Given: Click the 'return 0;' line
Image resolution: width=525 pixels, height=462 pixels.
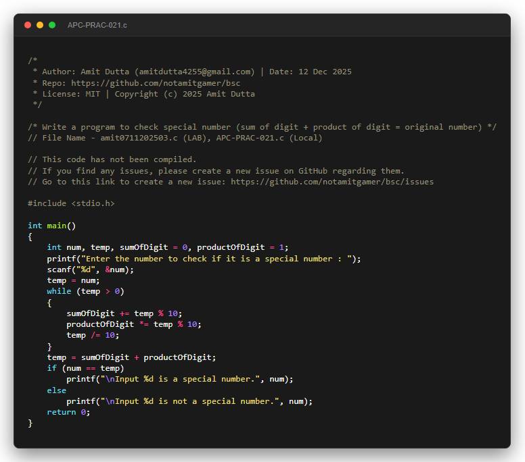Looking at the screenshot, I should pos(68,412).
